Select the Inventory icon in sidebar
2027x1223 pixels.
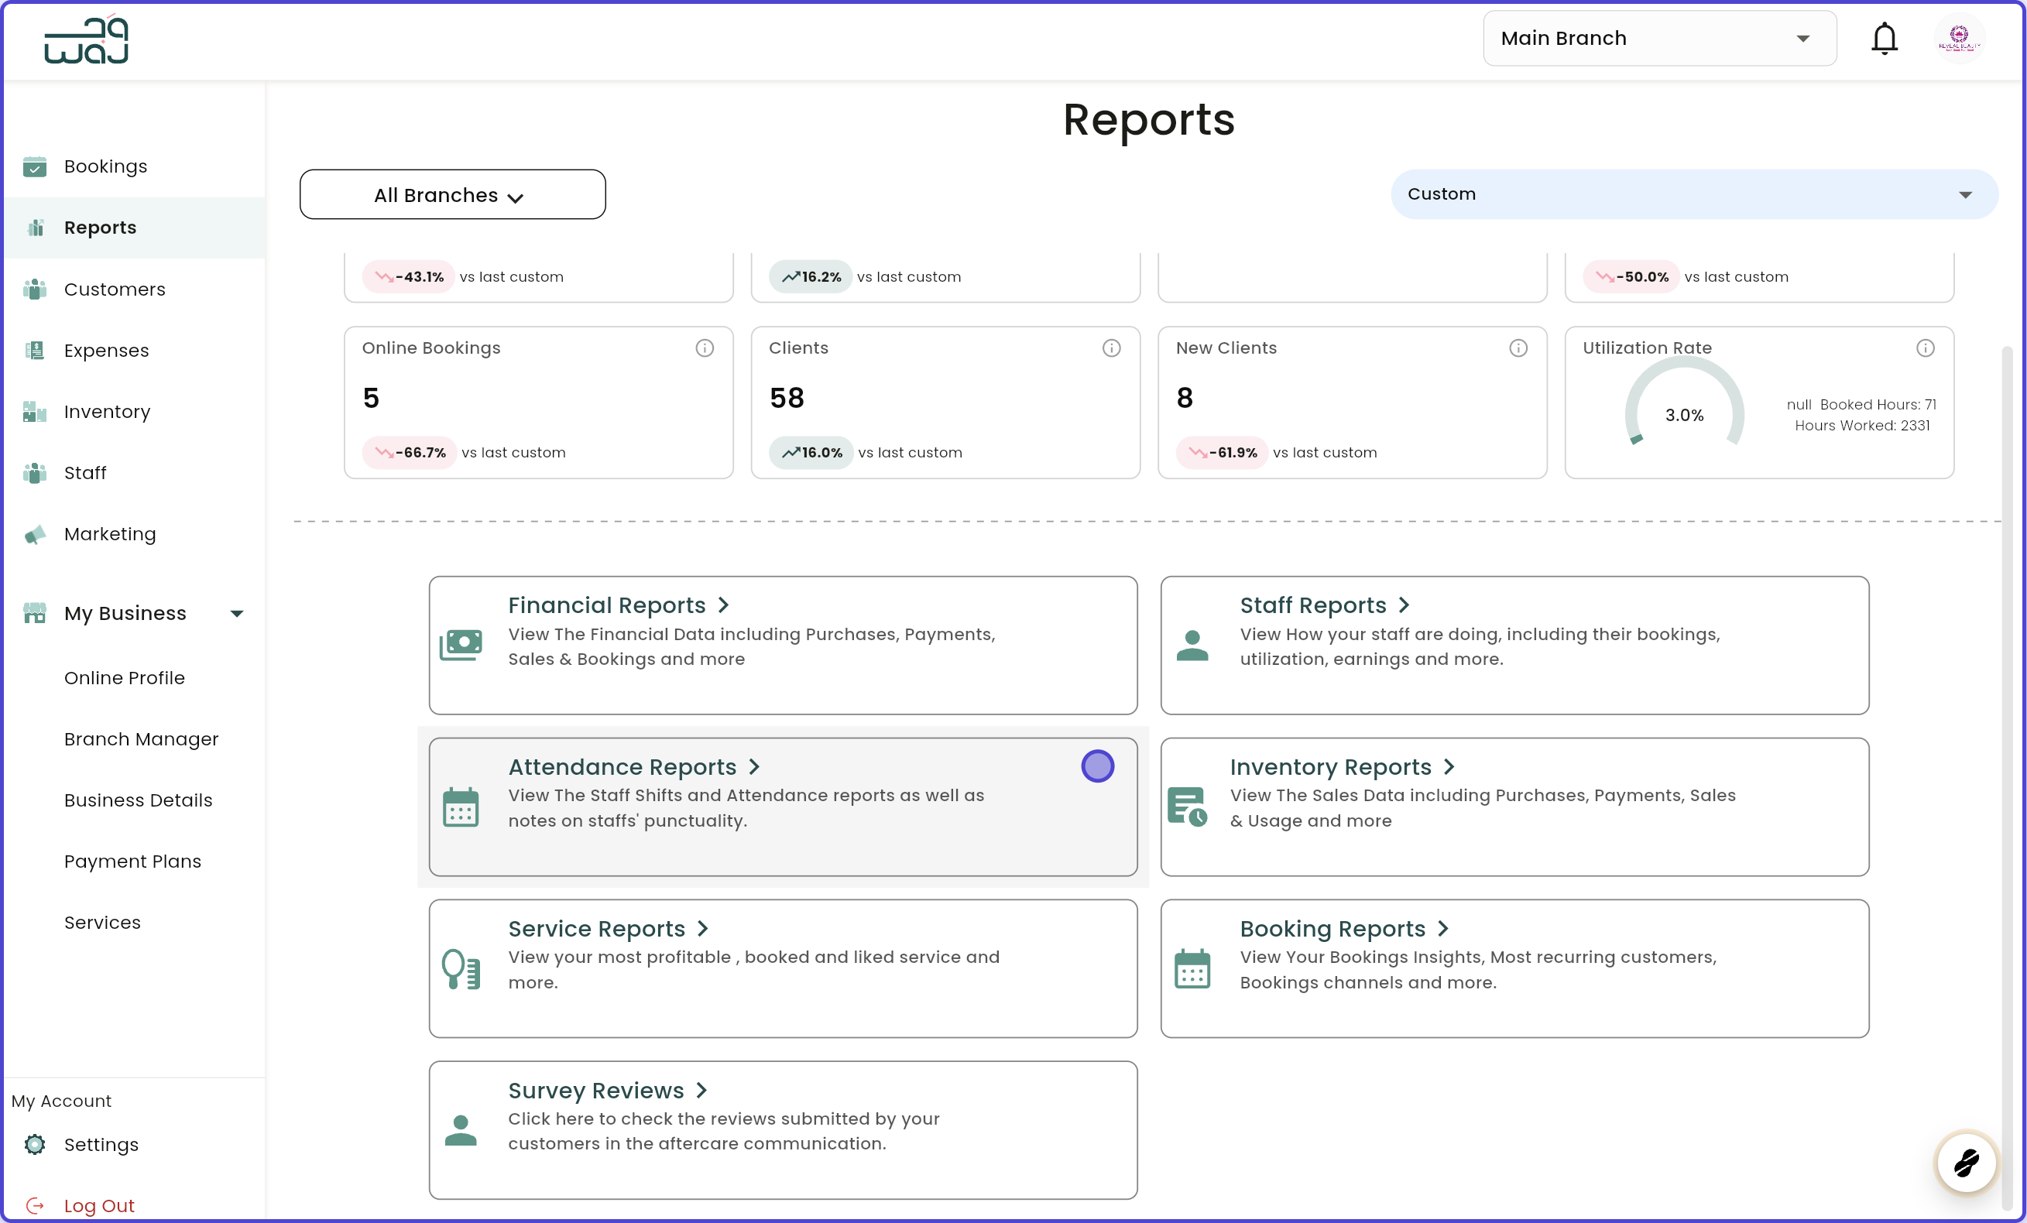coord(35,411)
